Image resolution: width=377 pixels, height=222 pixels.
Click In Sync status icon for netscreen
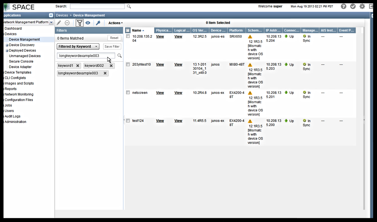tap(305, 92)
